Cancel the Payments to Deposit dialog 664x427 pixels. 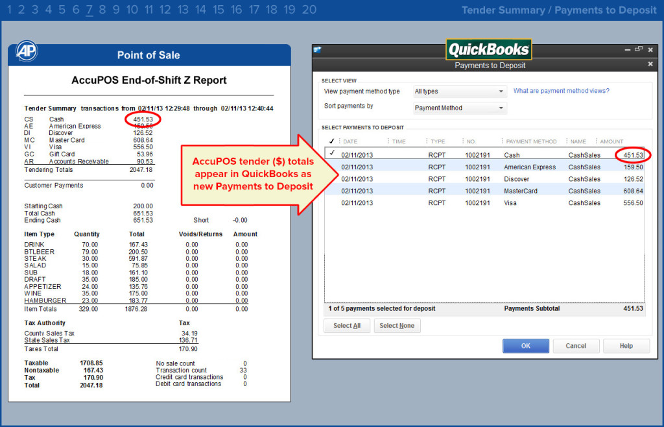point(576,346)
